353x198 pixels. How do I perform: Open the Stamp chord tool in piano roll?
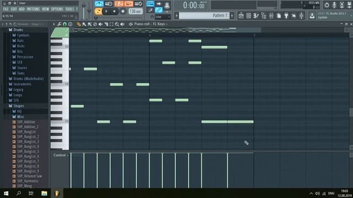70,24
